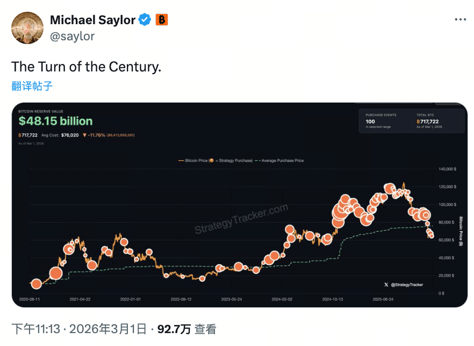The width and height of the screenshot is (474, 346).
Task: Click the $48.15 billion reserve value
Action: (x=55, y=121)
